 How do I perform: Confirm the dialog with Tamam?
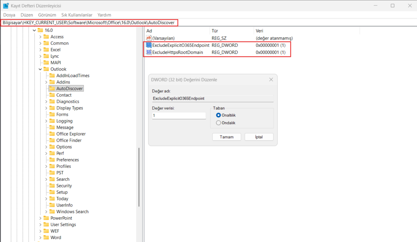click(x=226, y=136)
